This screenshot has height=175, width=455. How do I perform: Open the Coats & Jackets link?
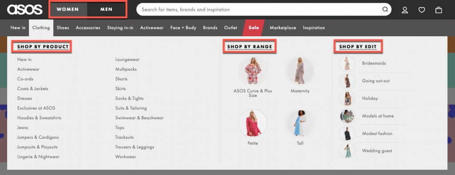(x=33, y=89)
